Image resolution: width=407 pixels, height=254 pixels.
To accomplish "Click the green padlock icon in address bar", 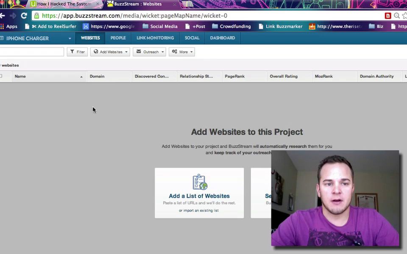I will pos(36,16).
